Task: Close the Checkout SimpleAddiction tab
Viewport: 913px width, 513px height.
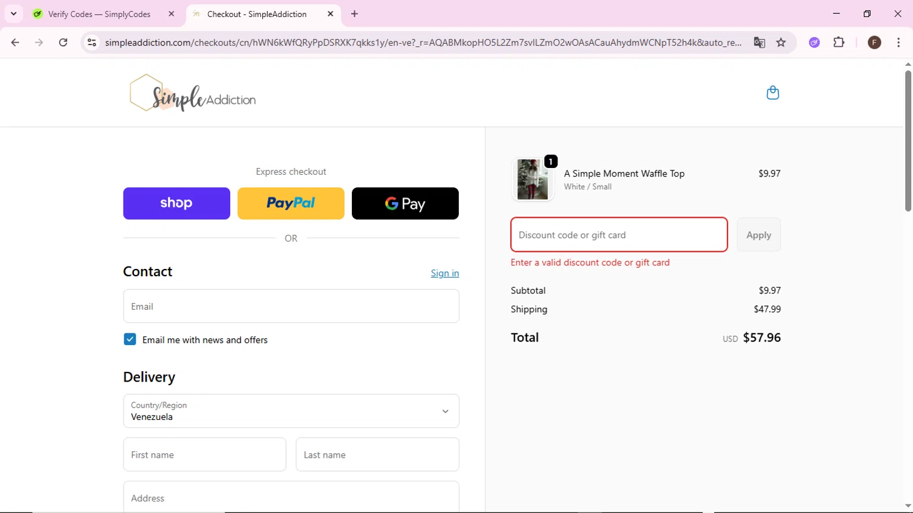Action: coord(331,13)
